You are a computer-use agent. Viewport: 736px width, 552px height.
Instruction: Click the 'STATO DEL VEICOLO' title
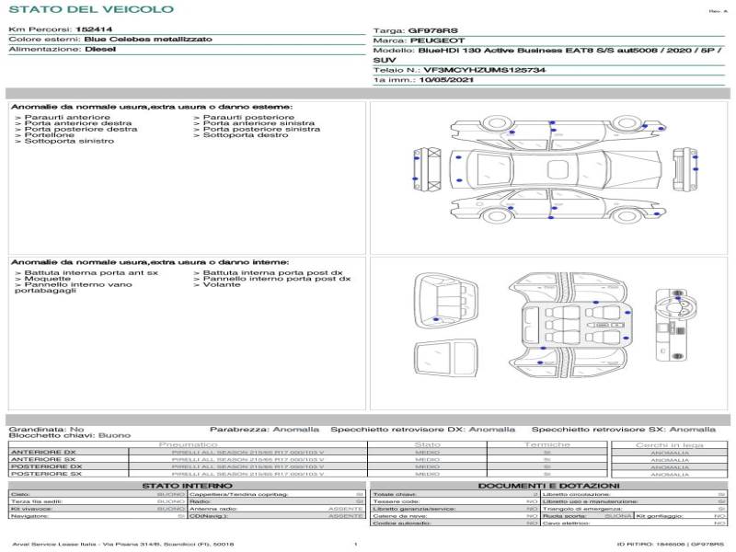pos(91,9)
